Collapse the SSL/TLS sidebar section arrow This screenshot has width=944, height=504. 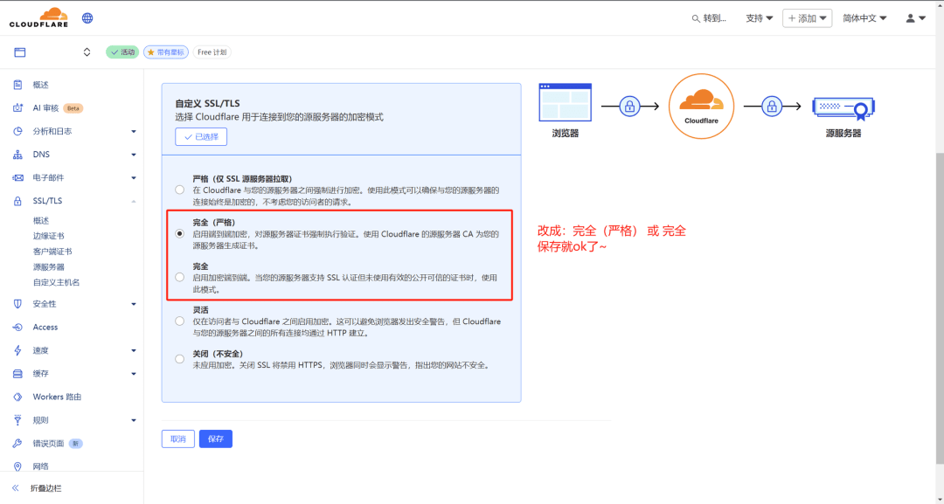134,201
